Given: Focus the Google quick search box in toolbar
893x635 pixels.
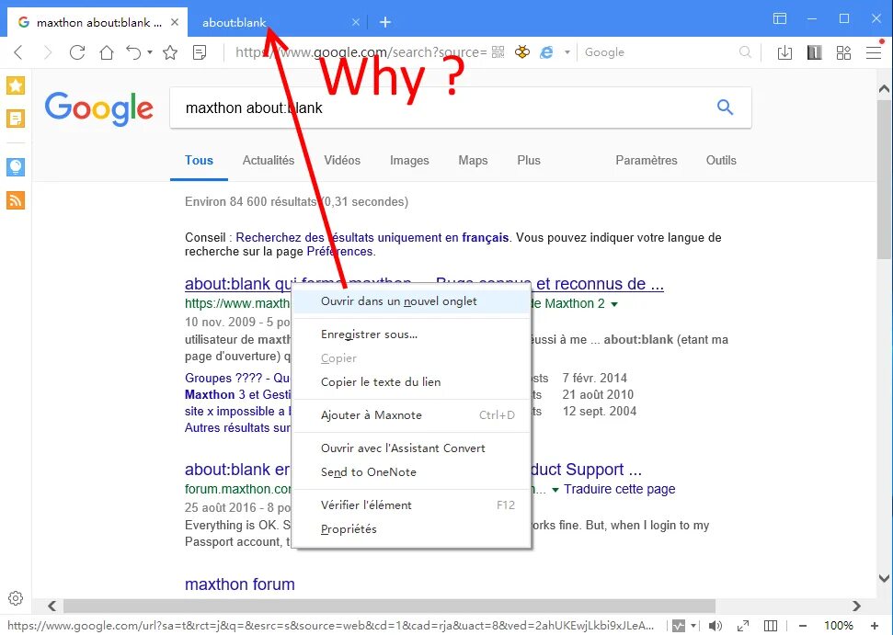Looking at the screenshot, I should point(660,52).
